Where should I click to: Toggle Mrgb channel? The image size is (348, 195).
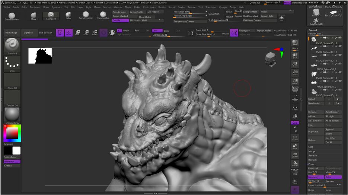pos(126,30)
